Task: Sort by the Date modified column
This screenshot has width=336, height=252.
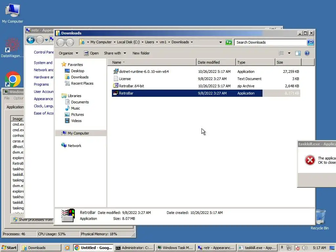Action: [x=216, y=62]
